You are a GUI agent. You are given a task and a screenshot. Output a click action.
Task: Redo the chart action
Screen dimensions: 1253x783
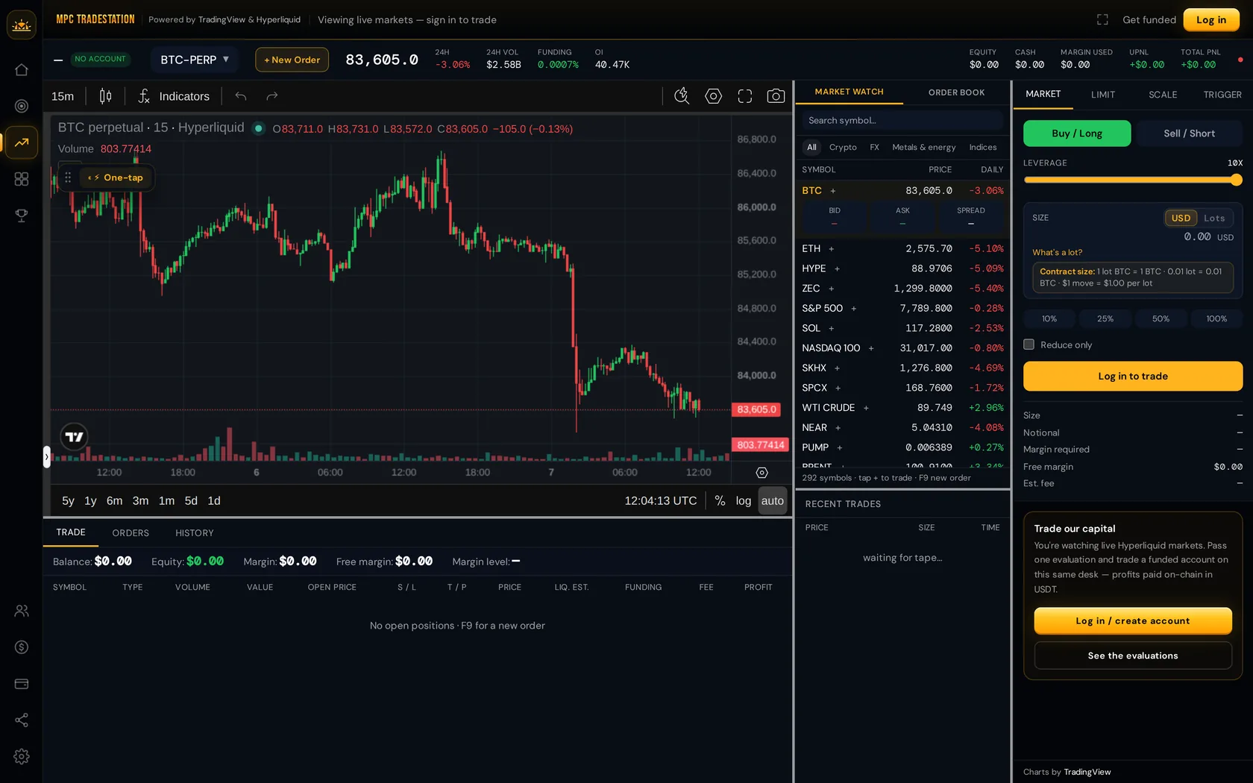(272, 96)
